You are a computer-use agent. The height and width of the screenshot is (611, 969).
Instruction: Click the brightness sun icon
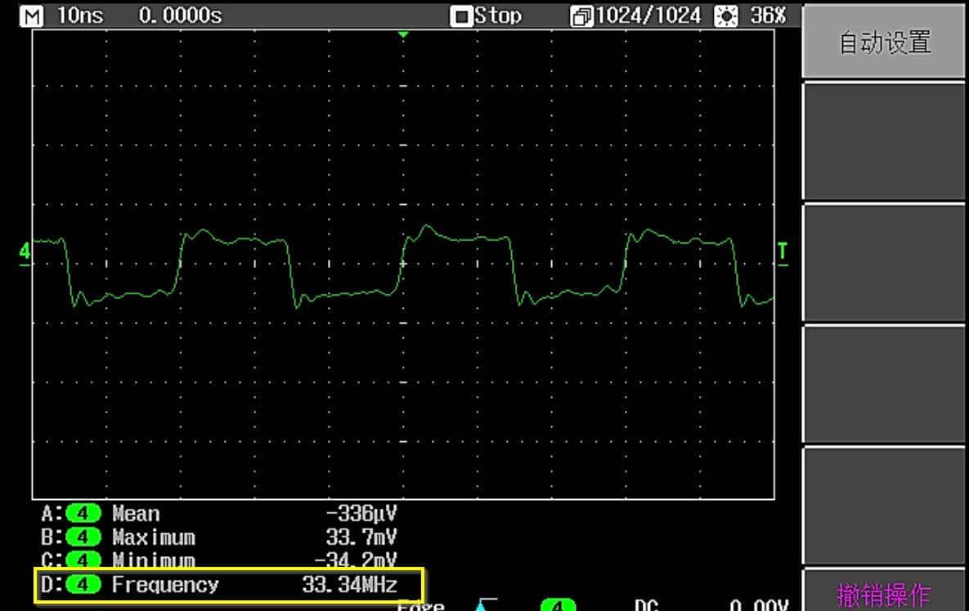pyautogui.click(x=725, y=16)
